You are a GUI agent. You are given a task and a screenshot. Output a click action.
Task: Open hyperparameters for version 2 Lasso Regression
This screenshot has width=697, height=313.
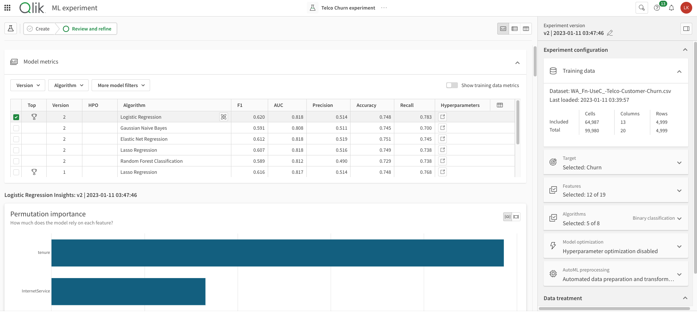[x=443, y=150]
